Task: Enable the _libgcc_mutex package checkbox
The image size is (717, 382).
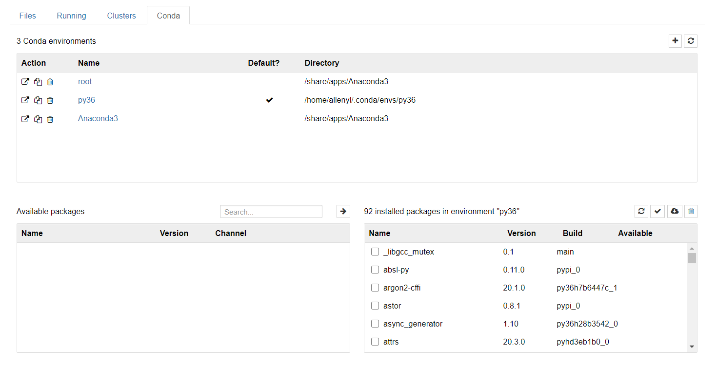Action: [375, 252]
